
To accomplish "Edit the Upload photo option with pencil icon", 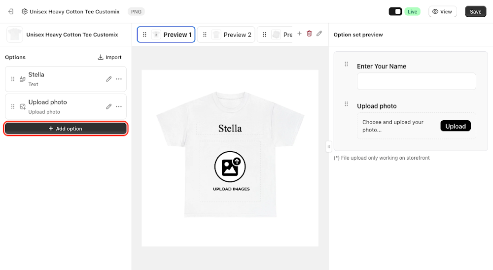I will (x=108, y=106).
